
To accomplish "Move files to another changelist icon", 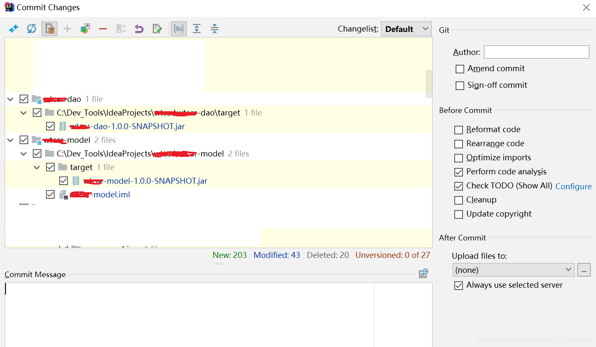I will point(85,29).
